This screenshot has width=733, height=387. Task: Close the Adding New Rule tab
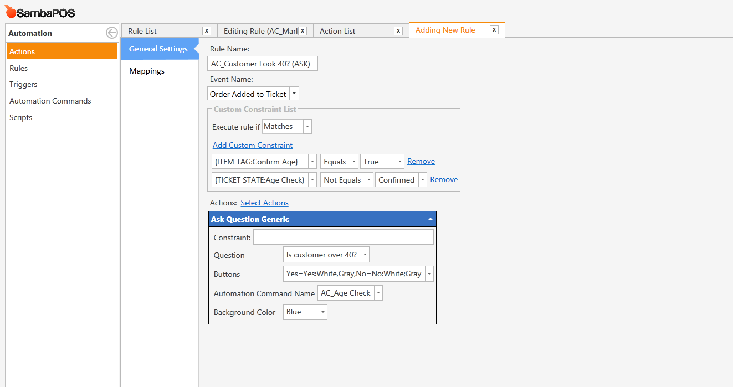point(494,30)
